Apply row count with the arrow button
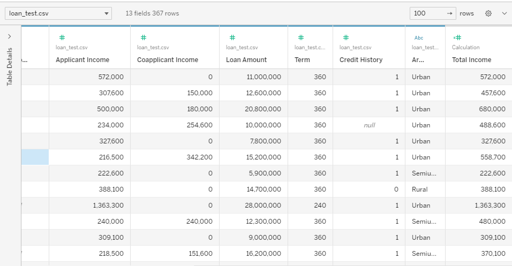Viewport: 512px width, 266px height. tap(450, 13)
